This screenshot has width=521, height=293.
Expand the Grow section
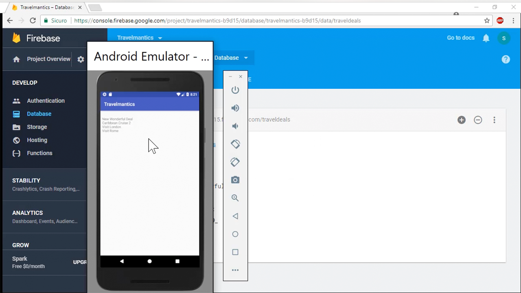tap(20, 245)
